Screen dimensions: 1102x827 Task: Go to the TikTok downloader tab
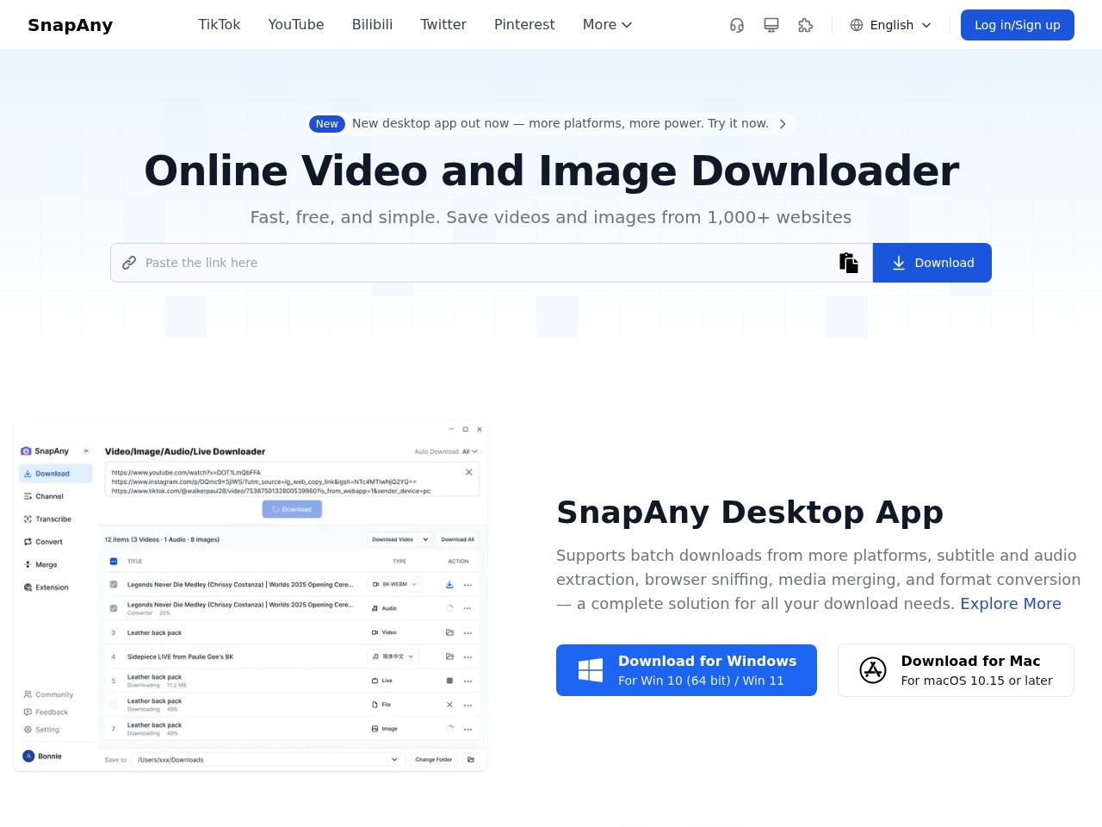click(220, 25)
